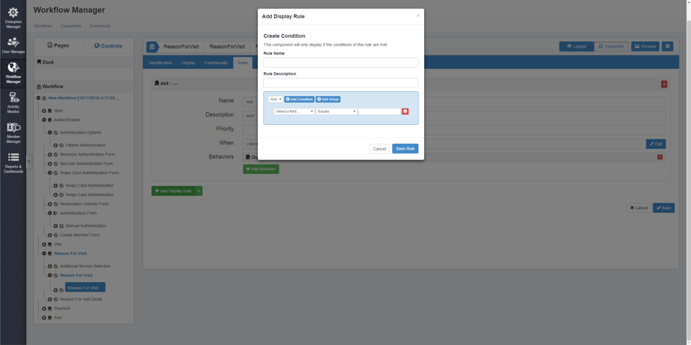Open Member Manager sidebar icon
This screenshot has width=691, height=345.
13,132
